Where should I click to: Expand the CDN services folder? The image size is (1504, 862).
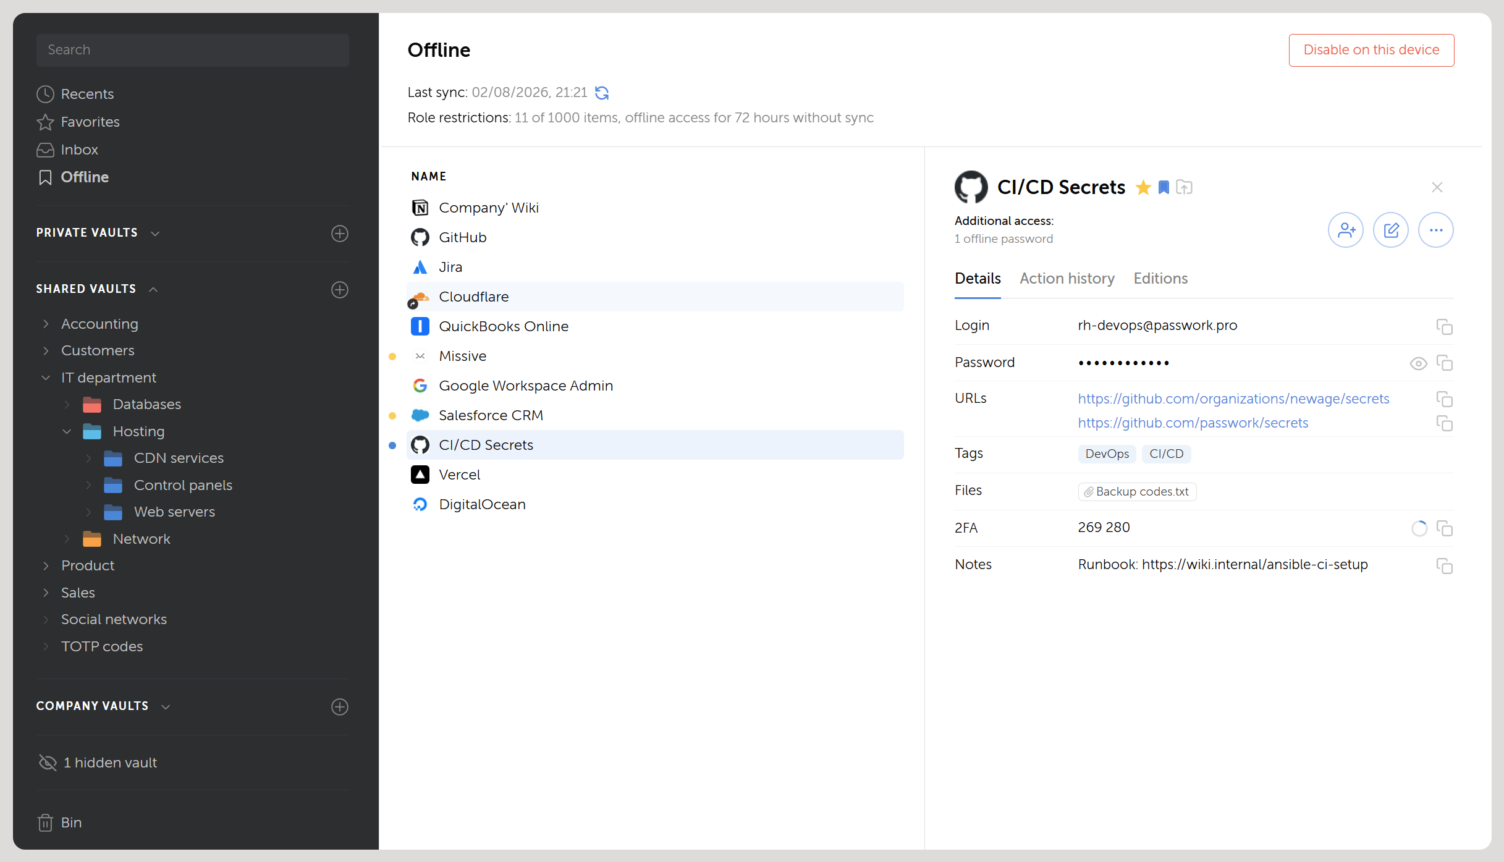click(88, 458)
